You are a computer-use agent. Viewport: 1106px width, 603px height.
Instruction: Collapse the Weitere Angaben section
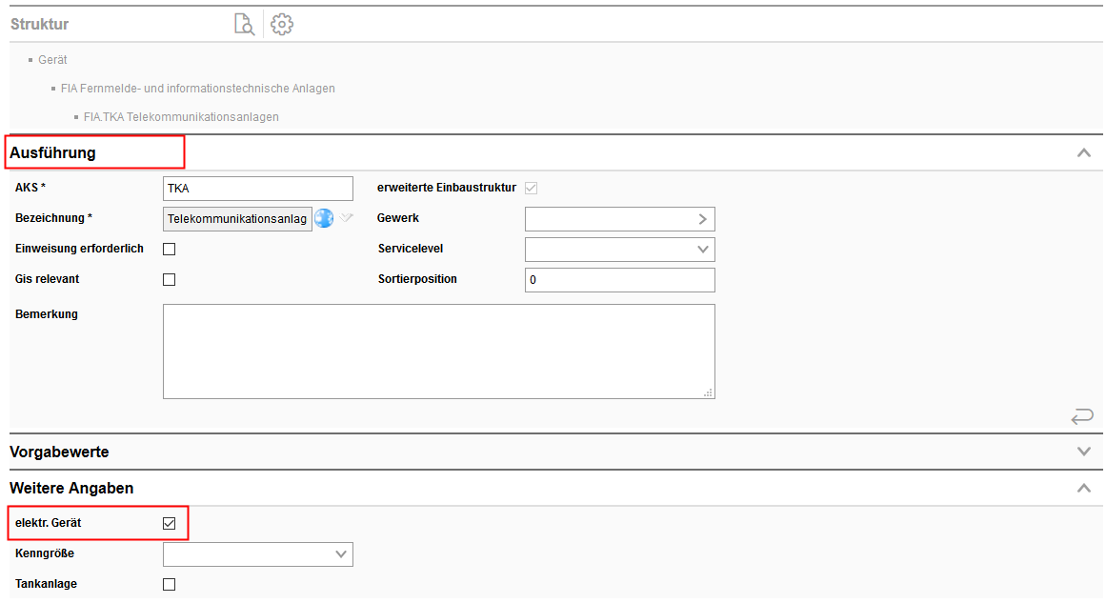1083,488
